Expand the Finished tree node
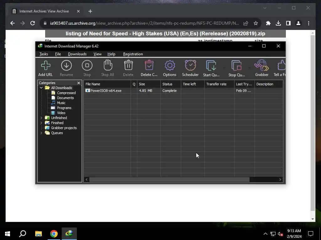Viewport: 321px width, 240px height. (x=41, y=123)
